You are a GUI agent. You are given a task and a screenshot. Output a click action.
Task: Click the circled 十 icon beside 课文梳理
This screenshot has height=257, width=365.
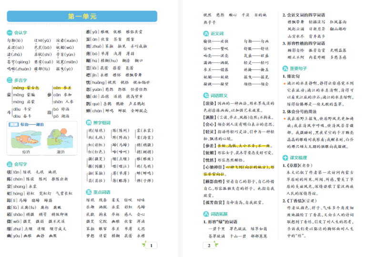point(285,158)
